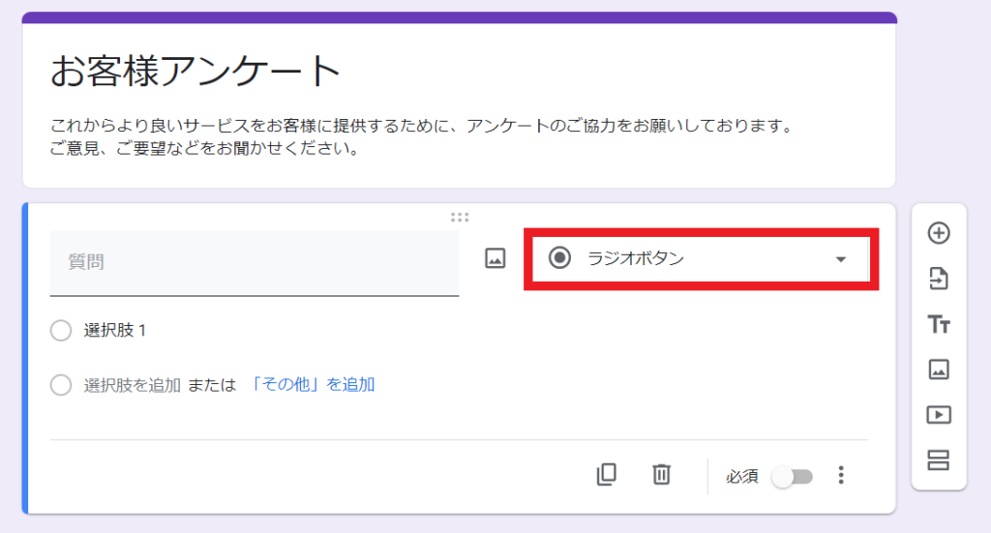Edit the 選択肢 1 option text
The height and width of the screenshot is (533, 991).
(115, 330)
